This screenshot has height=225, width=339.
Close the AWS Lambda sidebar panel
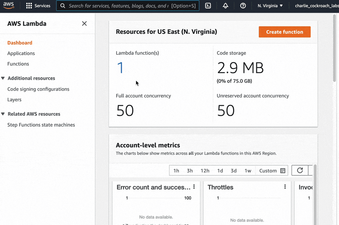click(x=84, y=24)
